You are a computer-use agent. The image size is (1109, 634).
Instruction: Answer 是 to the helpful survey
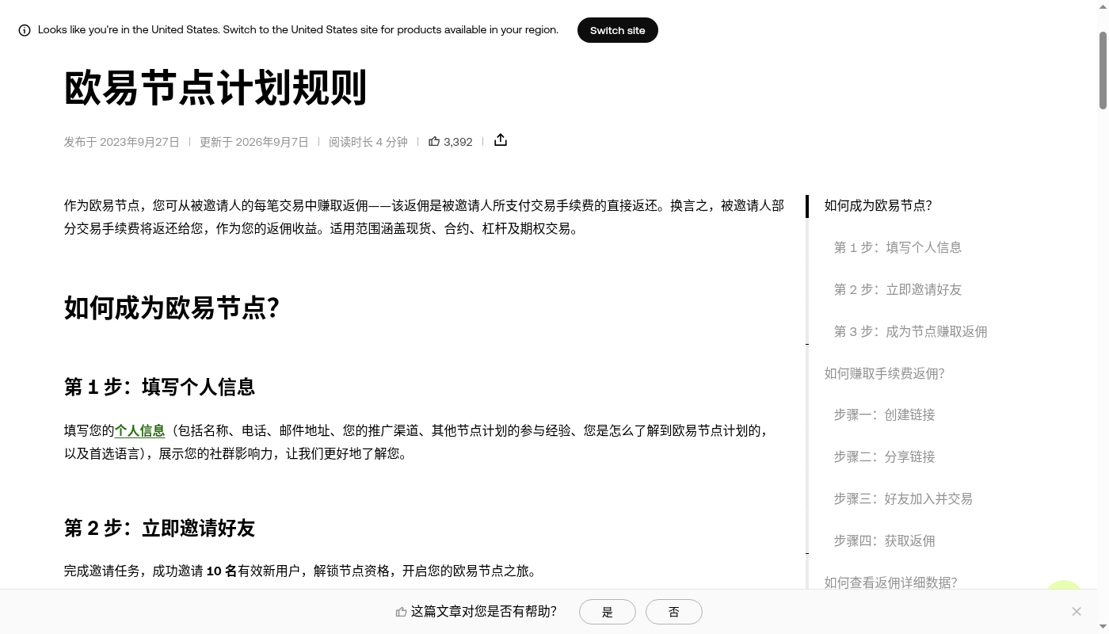[608, 612]
